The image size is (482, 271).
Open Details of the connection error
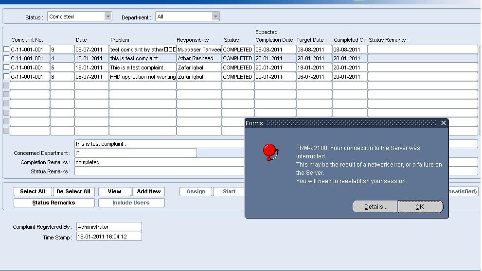pos(375,206)
